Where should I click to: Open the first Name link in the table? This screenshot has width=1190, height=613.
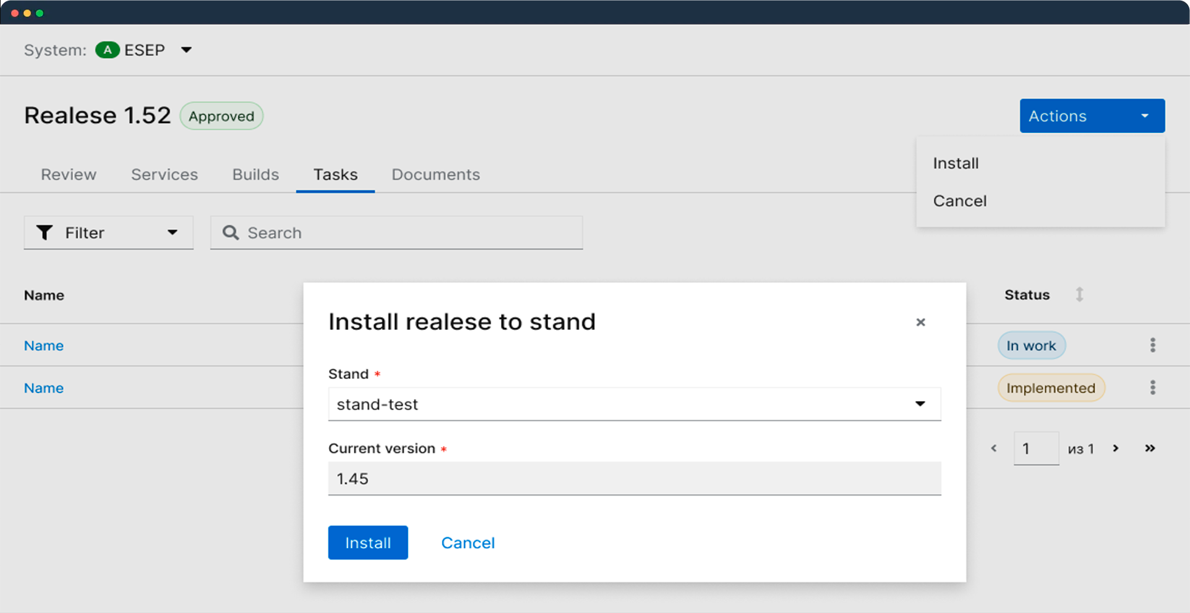[x=43, y=345]
